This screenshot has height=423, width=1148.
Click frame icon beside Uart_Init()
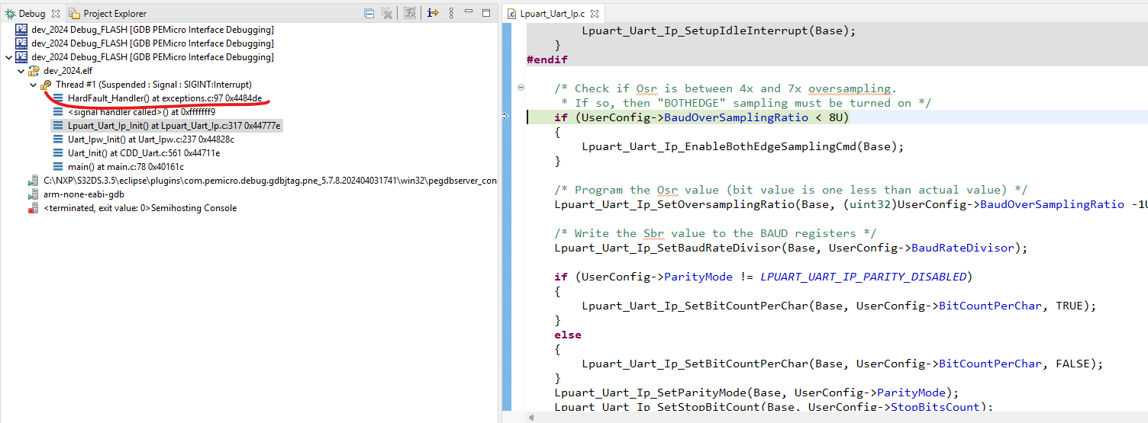tap(58, 153)
